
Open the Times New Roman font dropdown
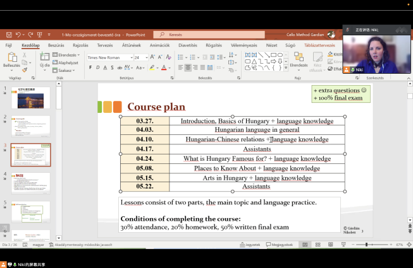click(132, 57)
